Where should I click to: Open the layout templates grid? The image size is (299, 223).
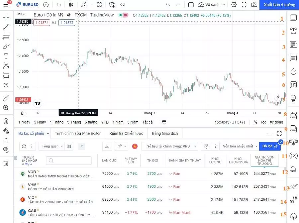[99, 5]
